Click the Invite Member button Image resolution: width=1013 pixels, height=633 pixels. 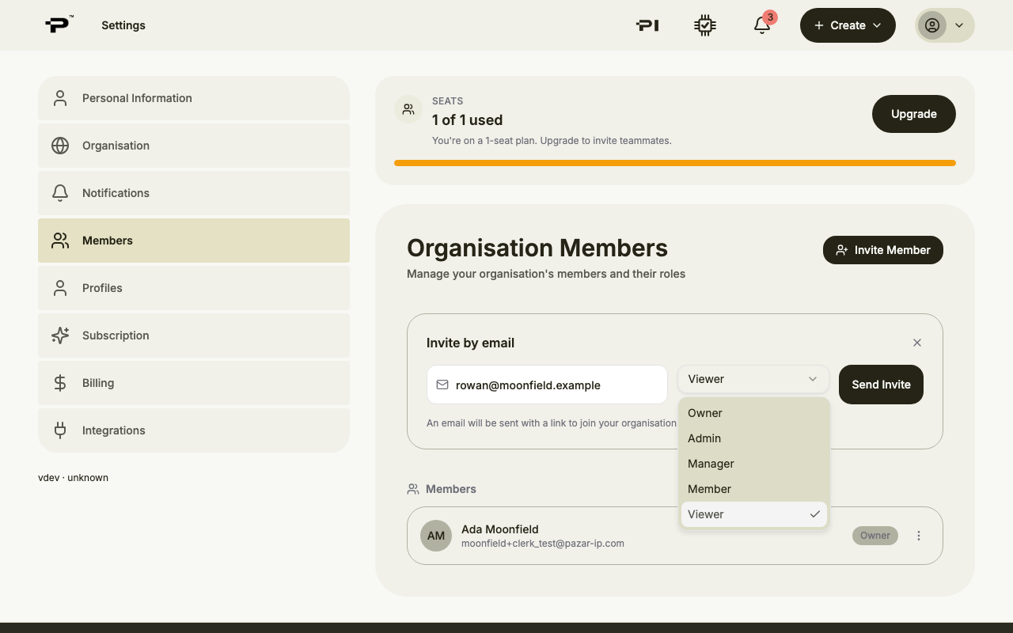click(883, 250)
